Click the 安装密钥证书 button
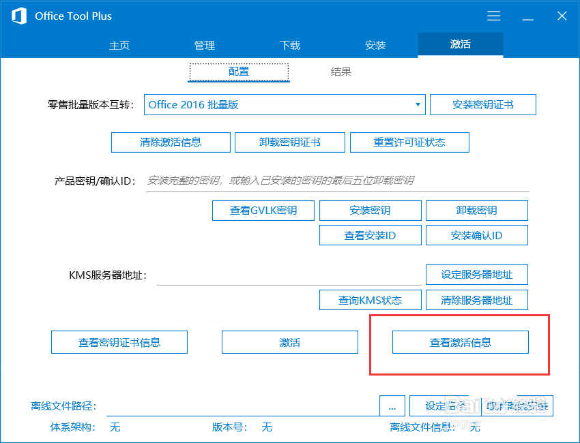 click(482, 104)
